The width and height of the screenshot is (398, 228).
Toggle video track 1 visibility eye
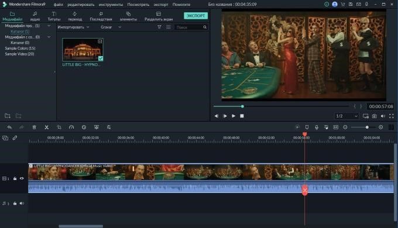[22, 178]
